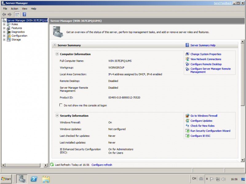246x184 pixels.
Task: Click the main pane vertical scrollbar thumb
Action: pyautogui.click(x=243, y=75)
